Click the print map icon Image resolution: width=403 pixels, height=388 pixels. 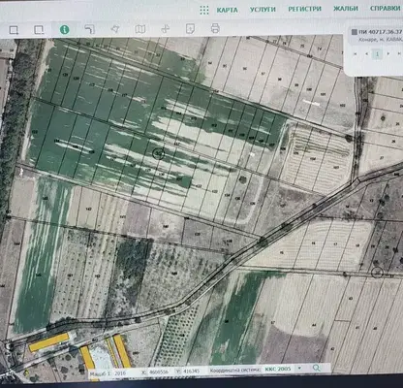[x=215, y=28]
